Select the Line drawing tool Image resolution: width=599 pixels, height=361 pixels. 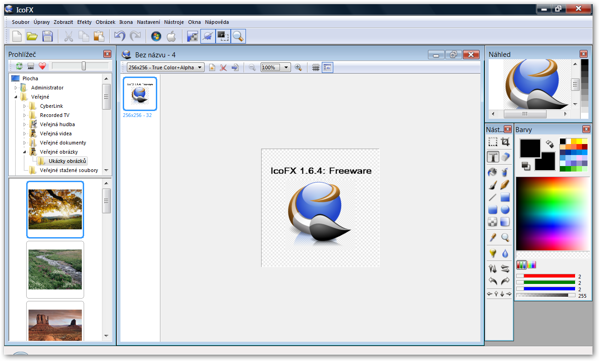click(x=493, y=198)
